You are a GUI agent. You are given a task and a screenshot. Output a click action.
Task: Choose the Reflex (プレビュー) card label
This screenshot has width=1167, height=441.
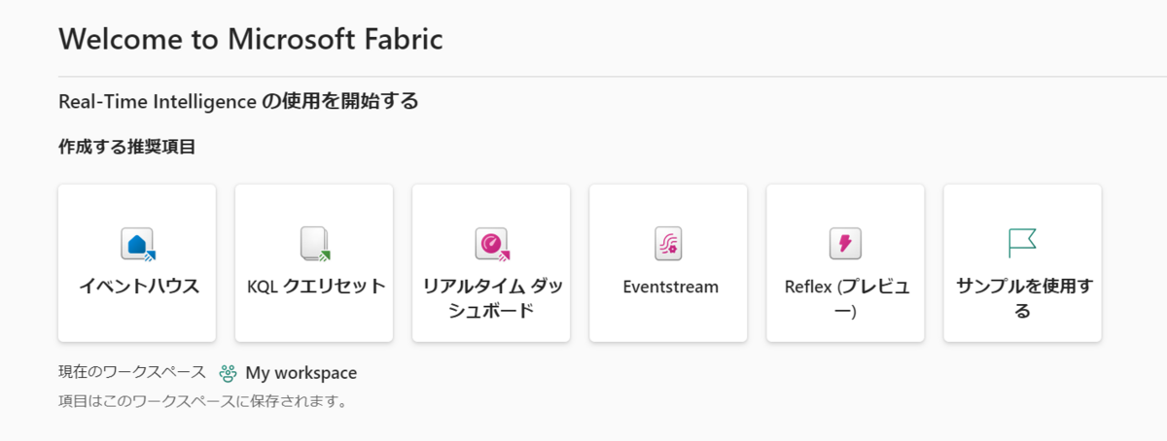point(845,298)
